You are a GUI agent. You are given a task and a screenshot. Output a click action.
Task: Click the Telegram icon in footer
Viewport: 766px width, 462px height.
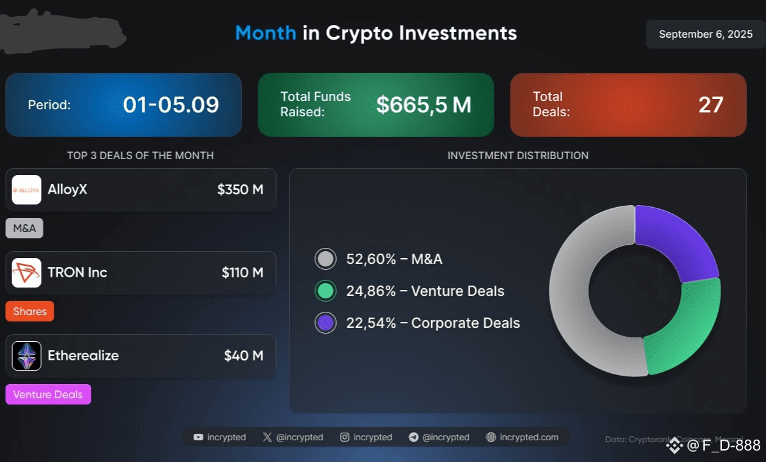tap(414, 437)
